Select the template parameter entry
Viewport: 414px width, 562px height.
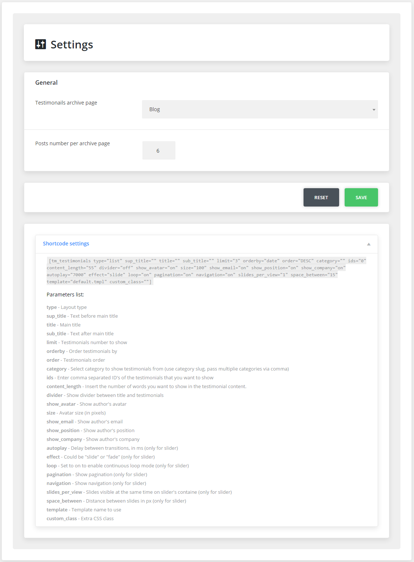click(84, 510)
